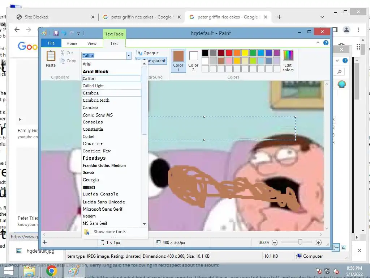Open a new Chrome tab with plus button
Image resolution: width=370 pixels, height=278 pixels.
click(x=279, y=17)
